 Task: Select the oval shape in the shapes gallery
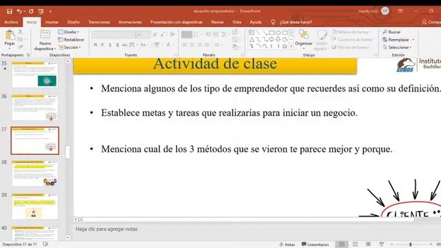pos(278,33)
